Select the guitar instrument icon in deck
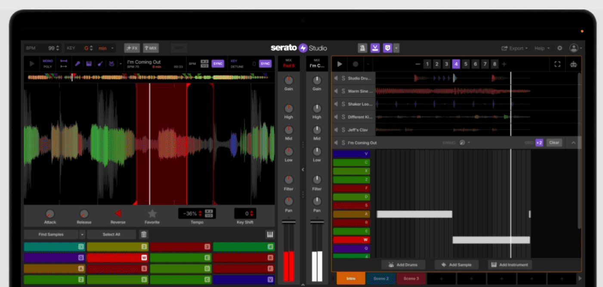This screenshot has width=603, height=287. pos(100,64)
